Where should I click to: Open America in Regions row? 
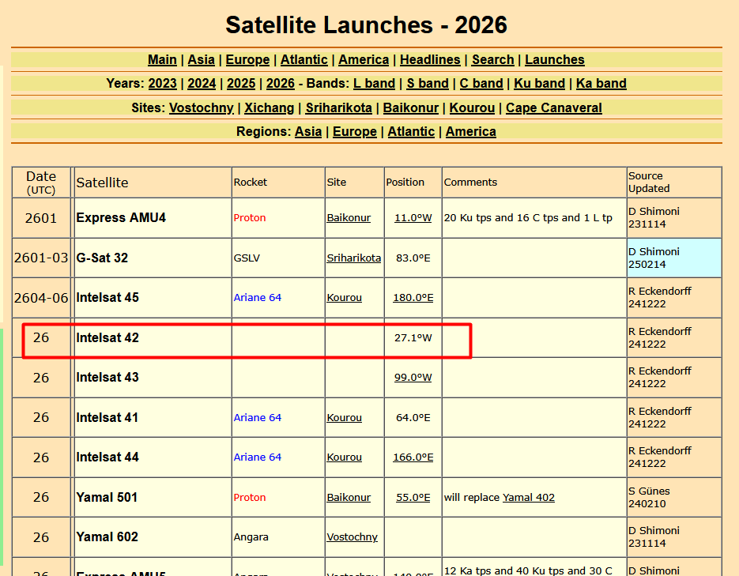471,131
